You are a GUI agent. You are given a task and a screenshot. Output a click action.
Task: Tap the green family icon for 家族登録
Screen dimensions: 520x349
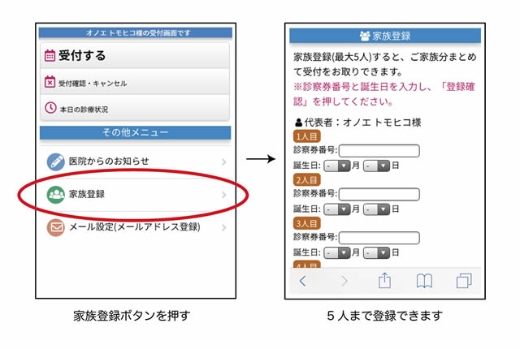55,194
